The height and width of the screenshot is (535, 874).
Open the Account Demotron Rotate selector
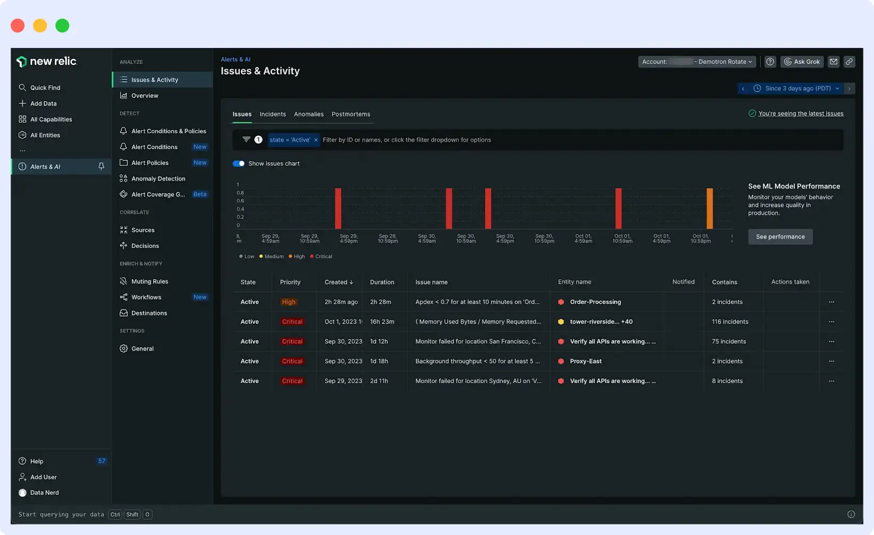697,61
